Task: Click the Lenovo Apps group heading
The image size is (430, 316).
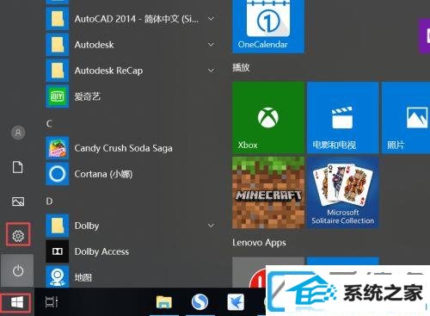Action: [259, 243]
